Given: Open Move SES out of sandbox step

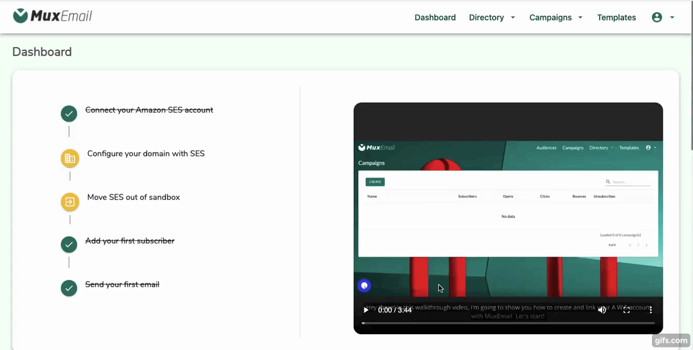Looking at the screenshot, I should coord(133,197).
